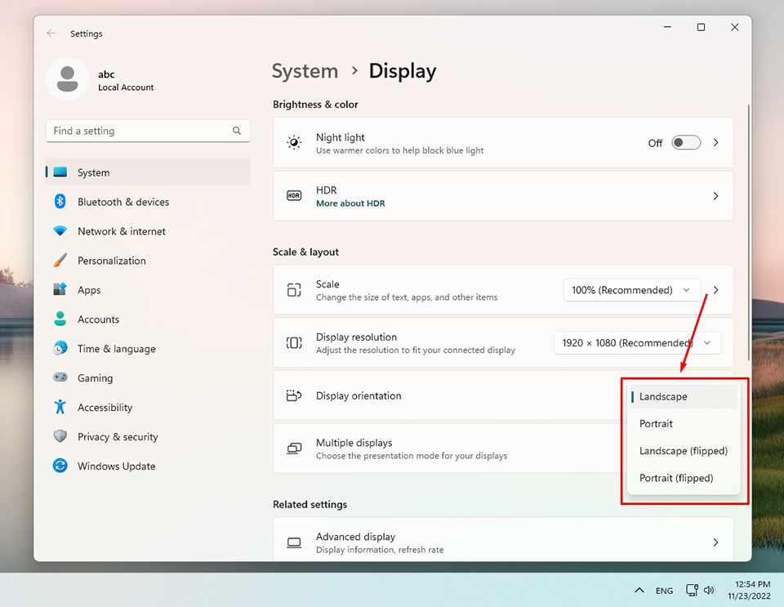Toggle Night light off switch on
Viewport: 784px width, 607px height.
(685, 142)
